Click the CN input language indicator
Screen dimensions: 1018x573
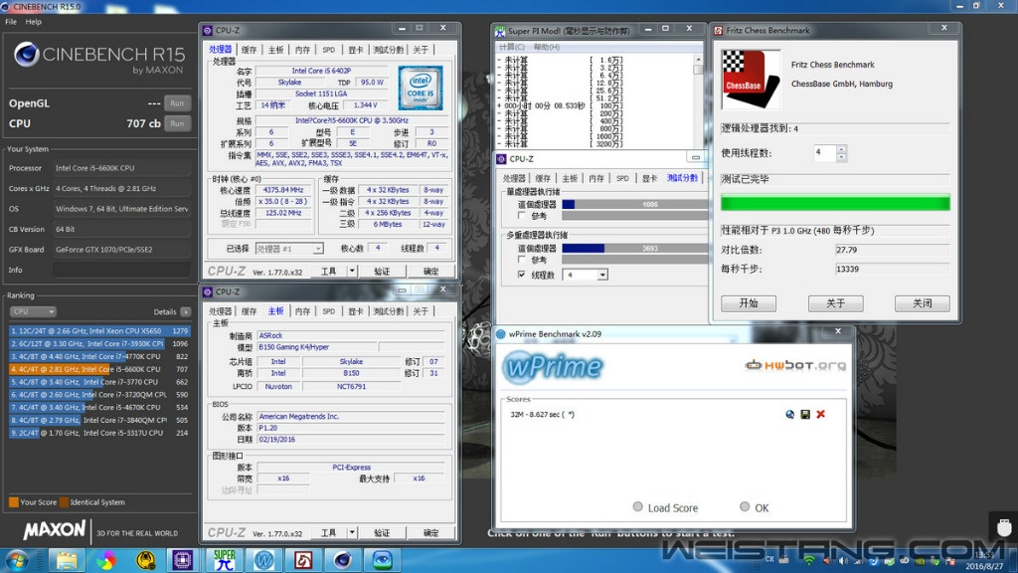click(769, 559)
